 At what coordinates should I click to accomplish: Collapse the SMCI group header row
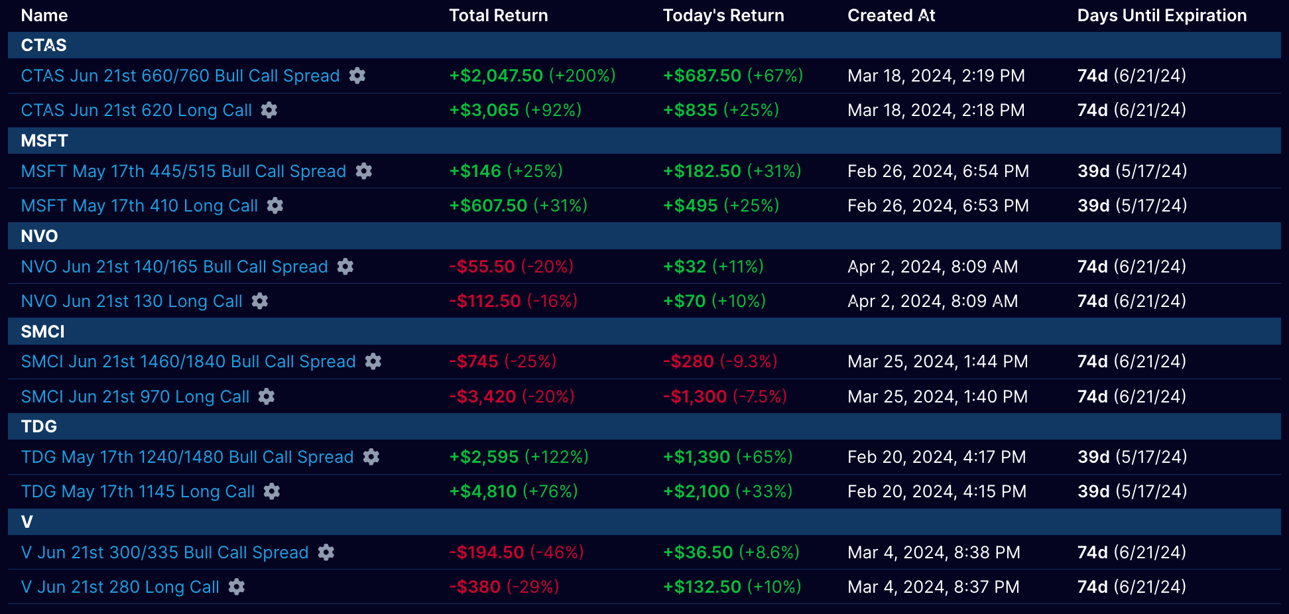pyautogui.click(x=644, y=332)
